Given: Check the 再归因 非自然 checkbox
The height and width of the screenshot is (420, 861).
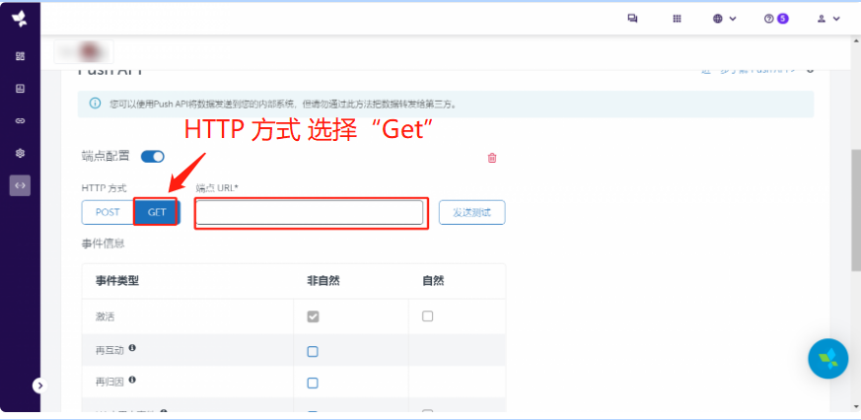Looking at the screenshot, I should 313,383.
